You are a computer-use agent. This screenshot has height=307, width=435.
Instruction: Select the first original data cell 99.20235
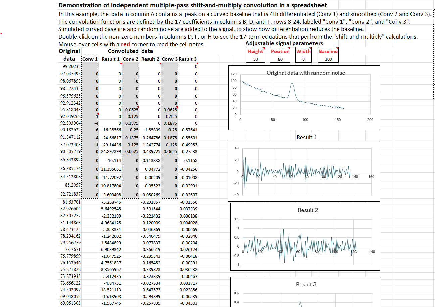[70, 66]
